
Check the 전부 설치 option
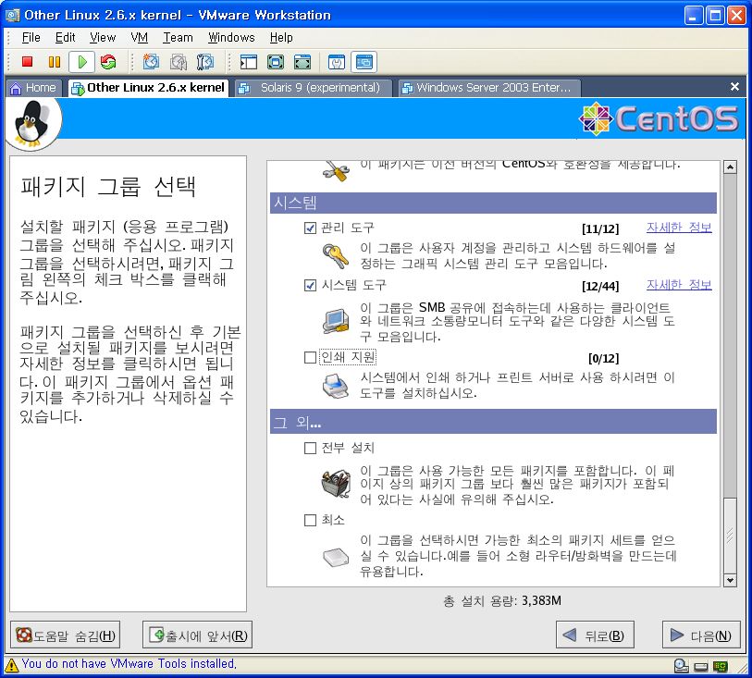click(311, 448)
